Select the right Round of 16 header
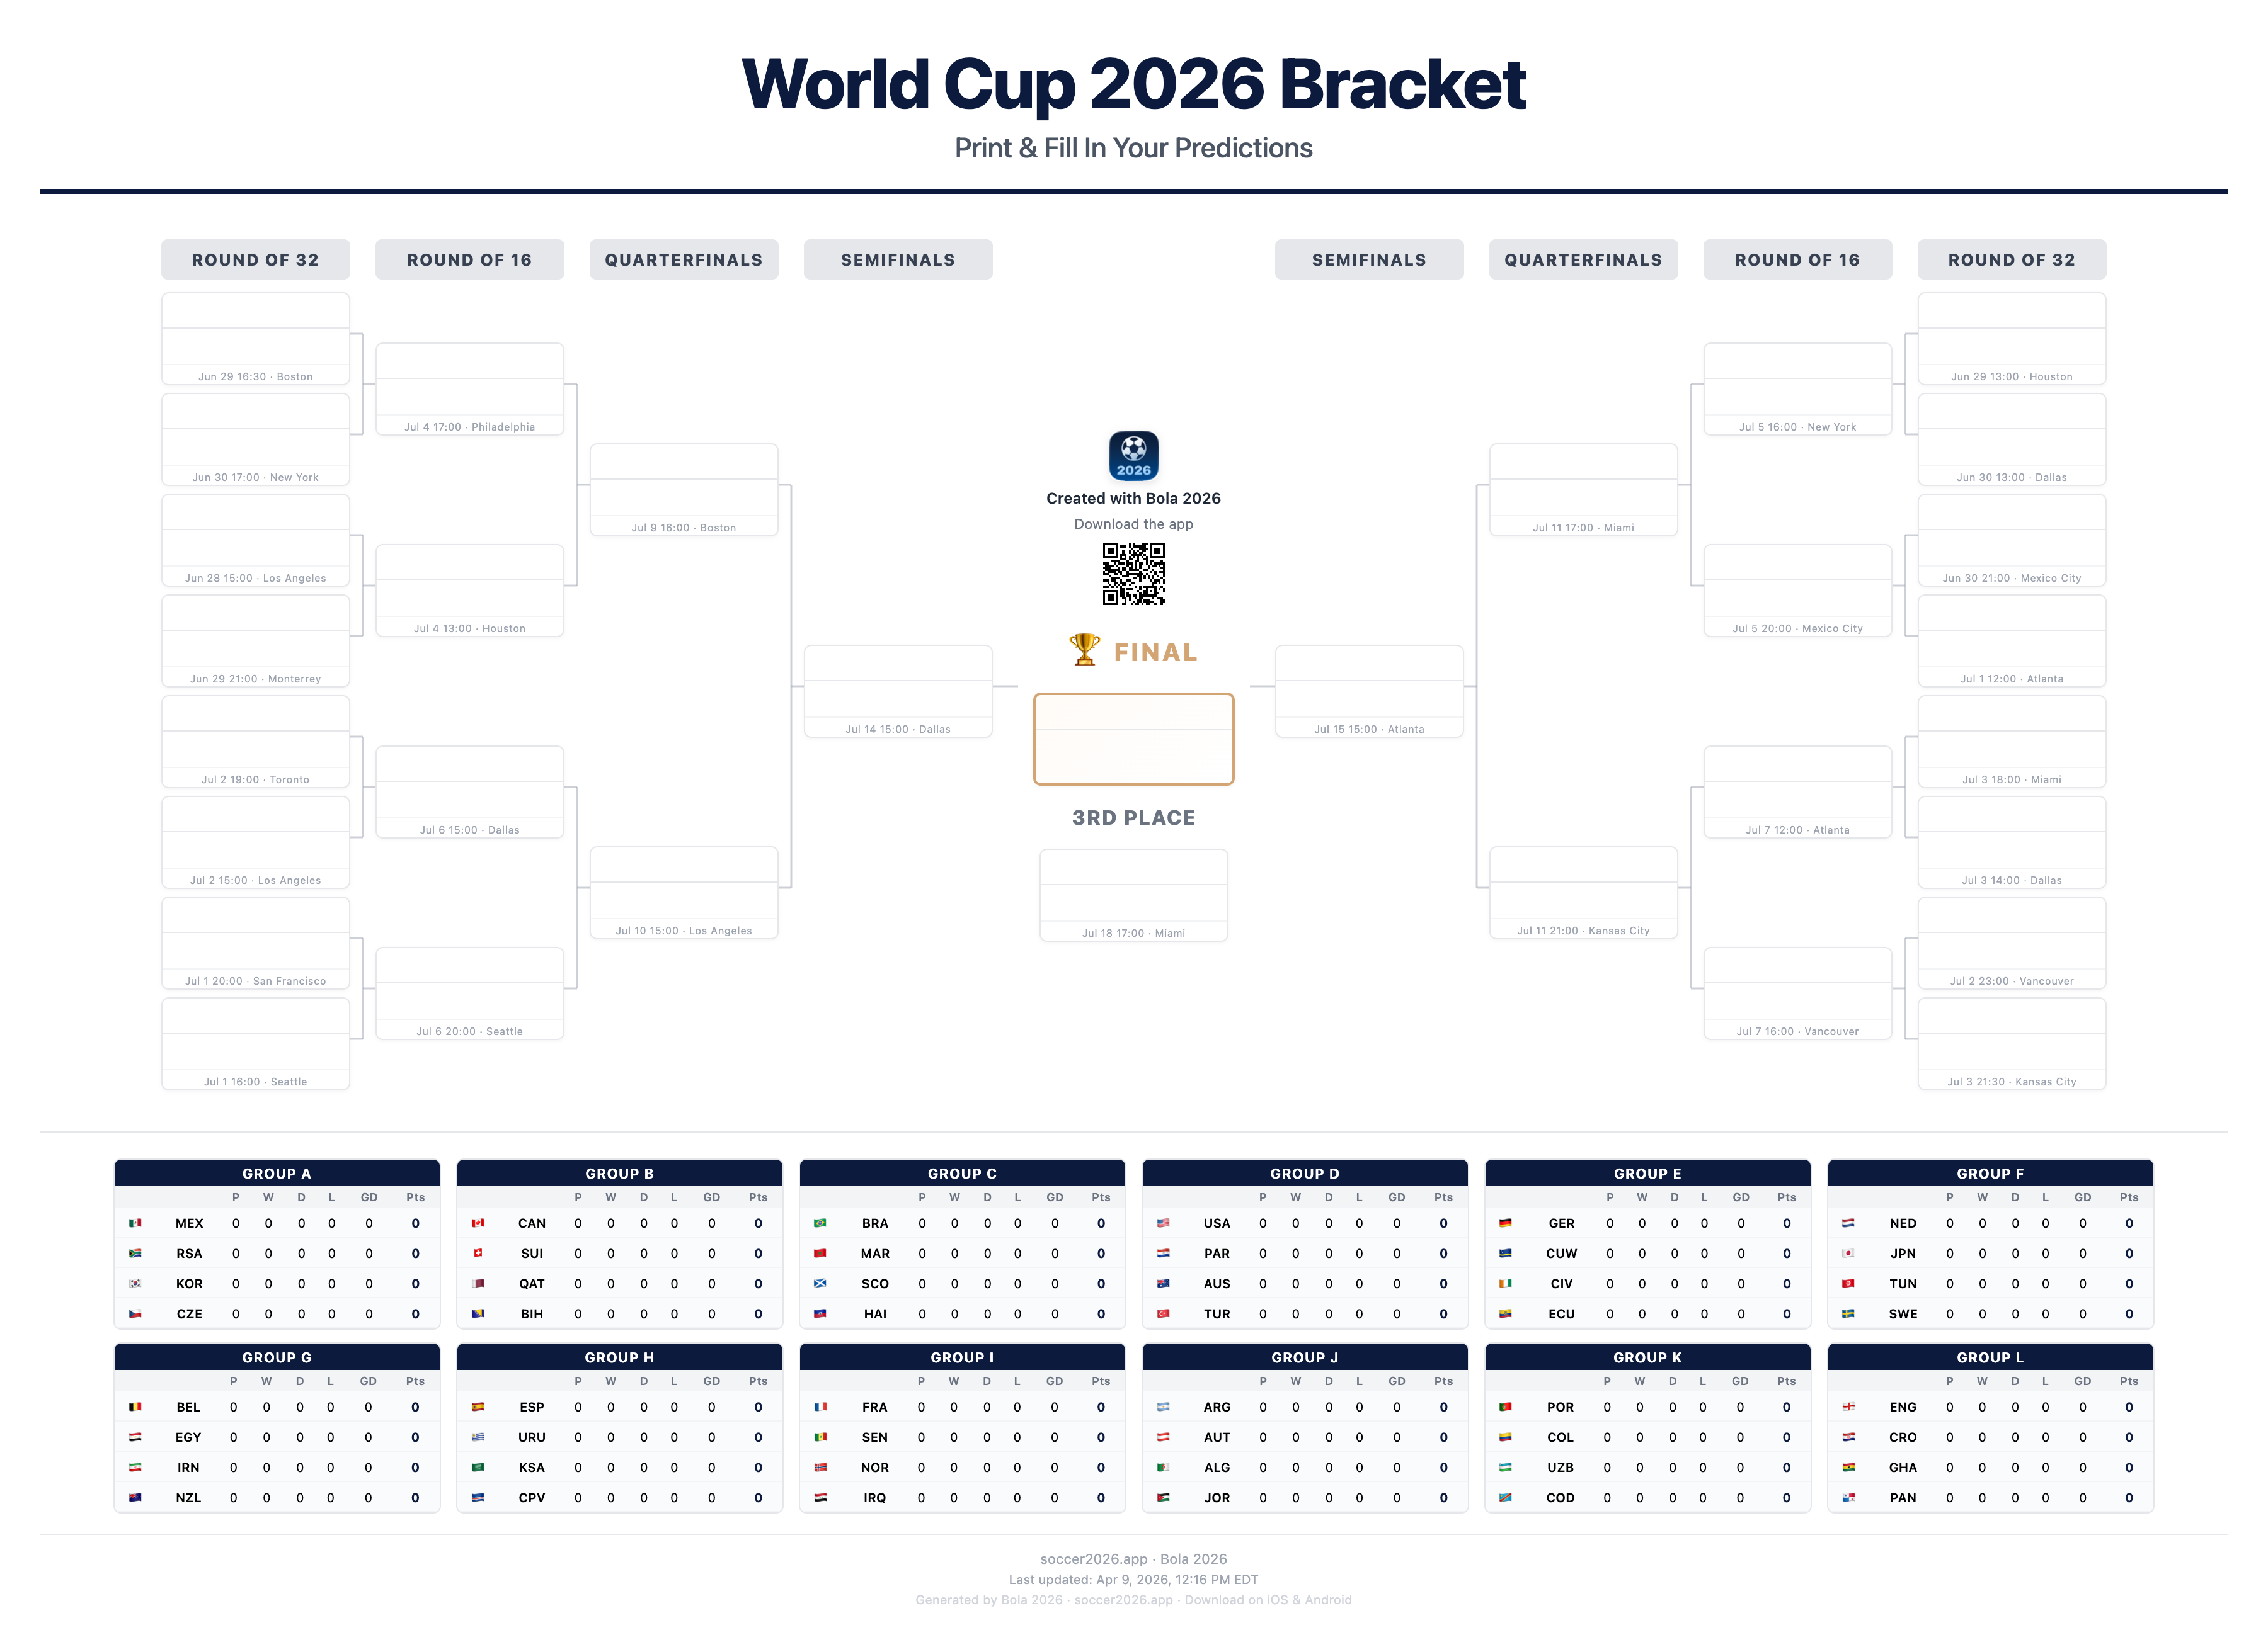 point(1797,260)
